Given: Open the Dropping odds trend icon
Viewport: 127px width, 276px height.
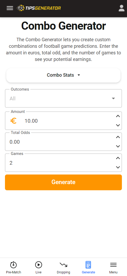Looking at the screenshot, I should (x=63, y=265).
